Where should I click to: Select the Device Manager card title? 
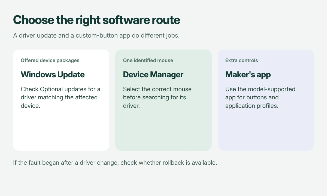[153, 75]
